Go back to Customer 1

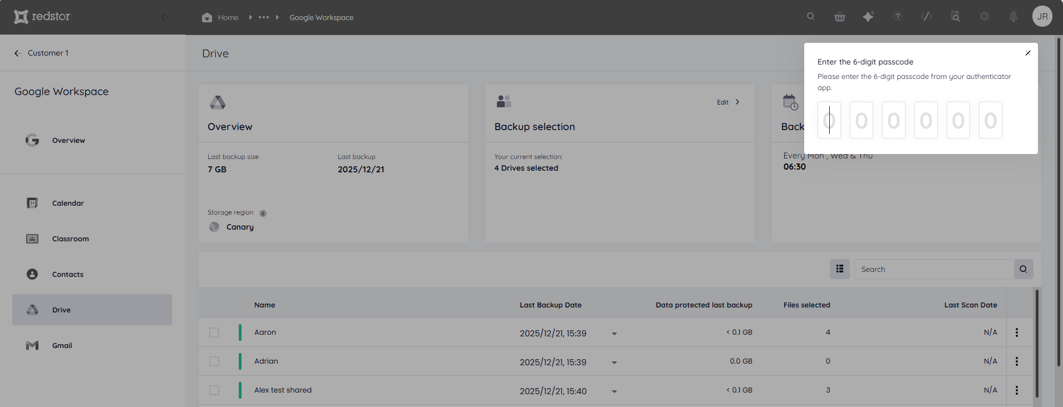pyautogui.click(x=42, y=53)
